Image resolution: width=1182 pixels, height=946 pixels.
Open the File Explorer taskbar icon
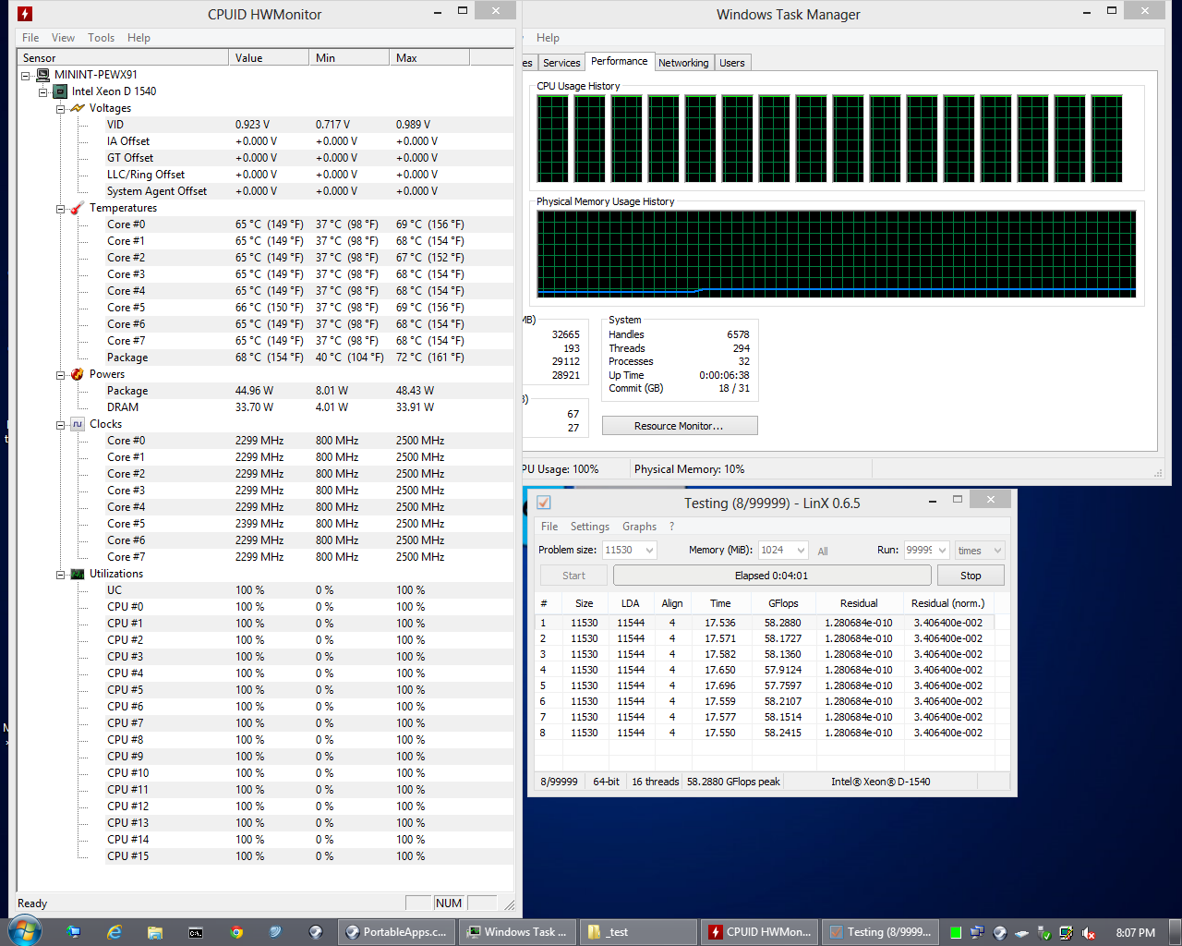tap(155, 932)
